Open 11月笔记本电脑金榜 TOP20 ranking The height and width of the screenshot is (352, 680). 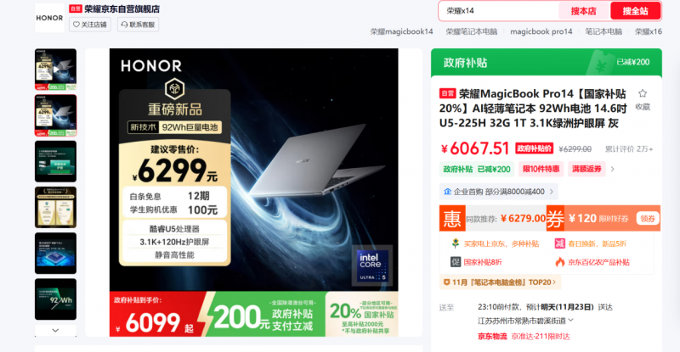[501, 282]
